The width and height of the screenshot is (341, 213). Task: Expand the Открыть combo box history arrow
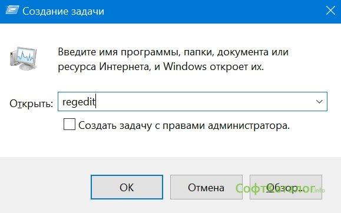319,102
